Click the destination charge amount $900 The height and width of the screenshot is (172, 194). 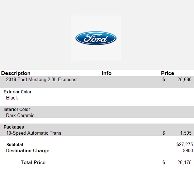188,151
